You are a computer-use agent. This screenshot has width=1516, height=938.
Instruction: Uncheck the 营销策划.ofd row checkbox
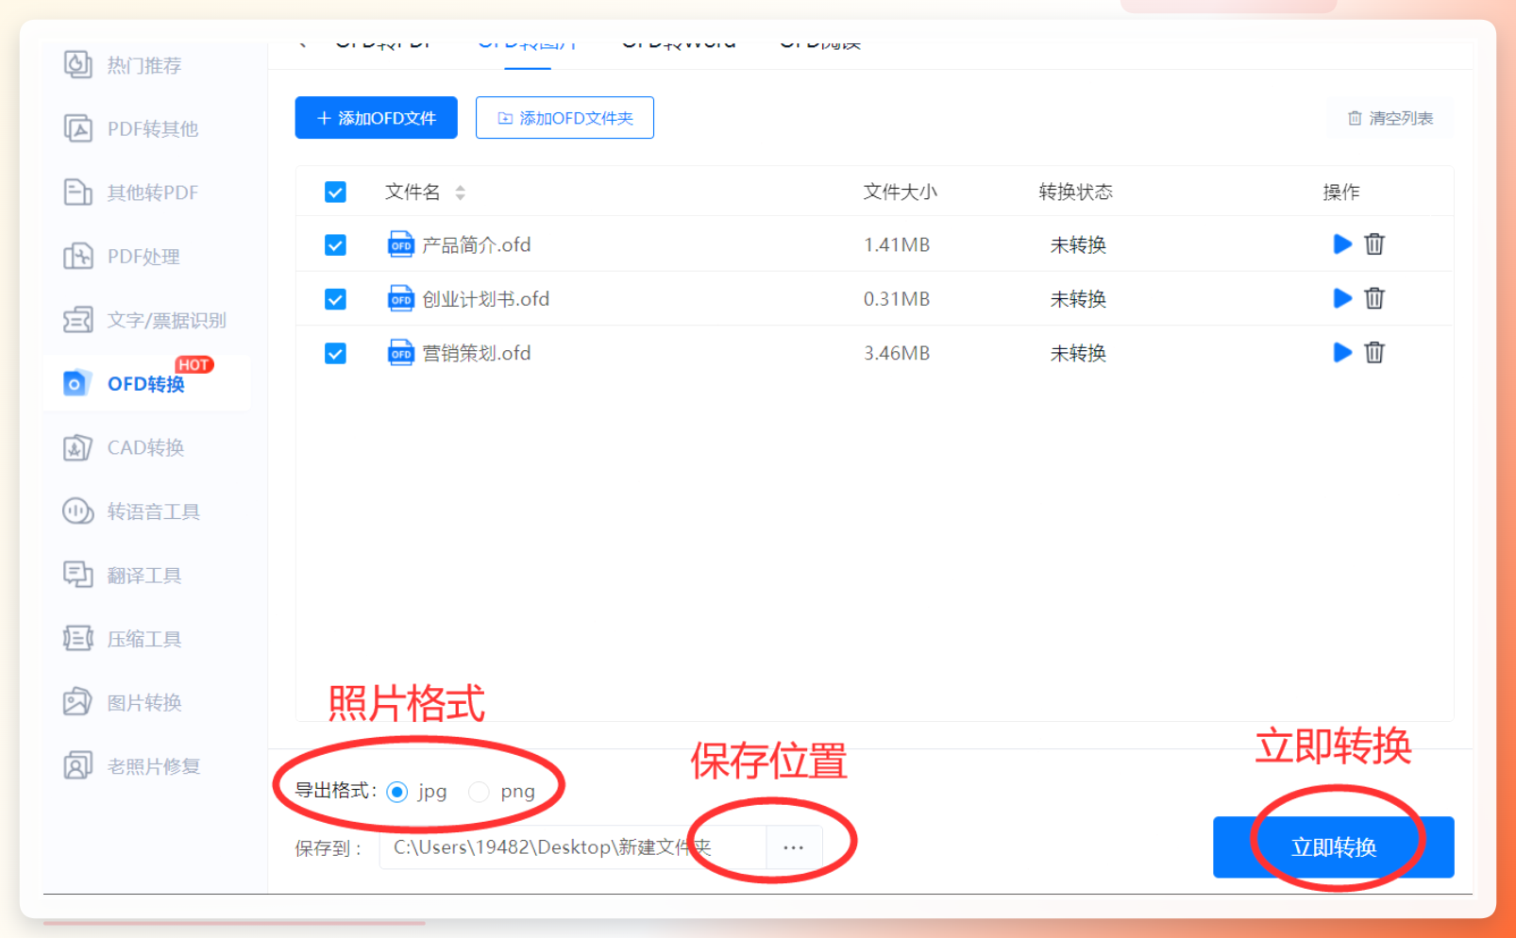[335, 353]
